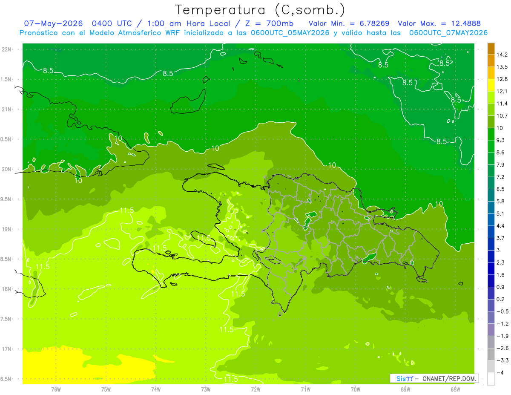Select the dark blue 2.3 colorbar segment

(491, 268)
